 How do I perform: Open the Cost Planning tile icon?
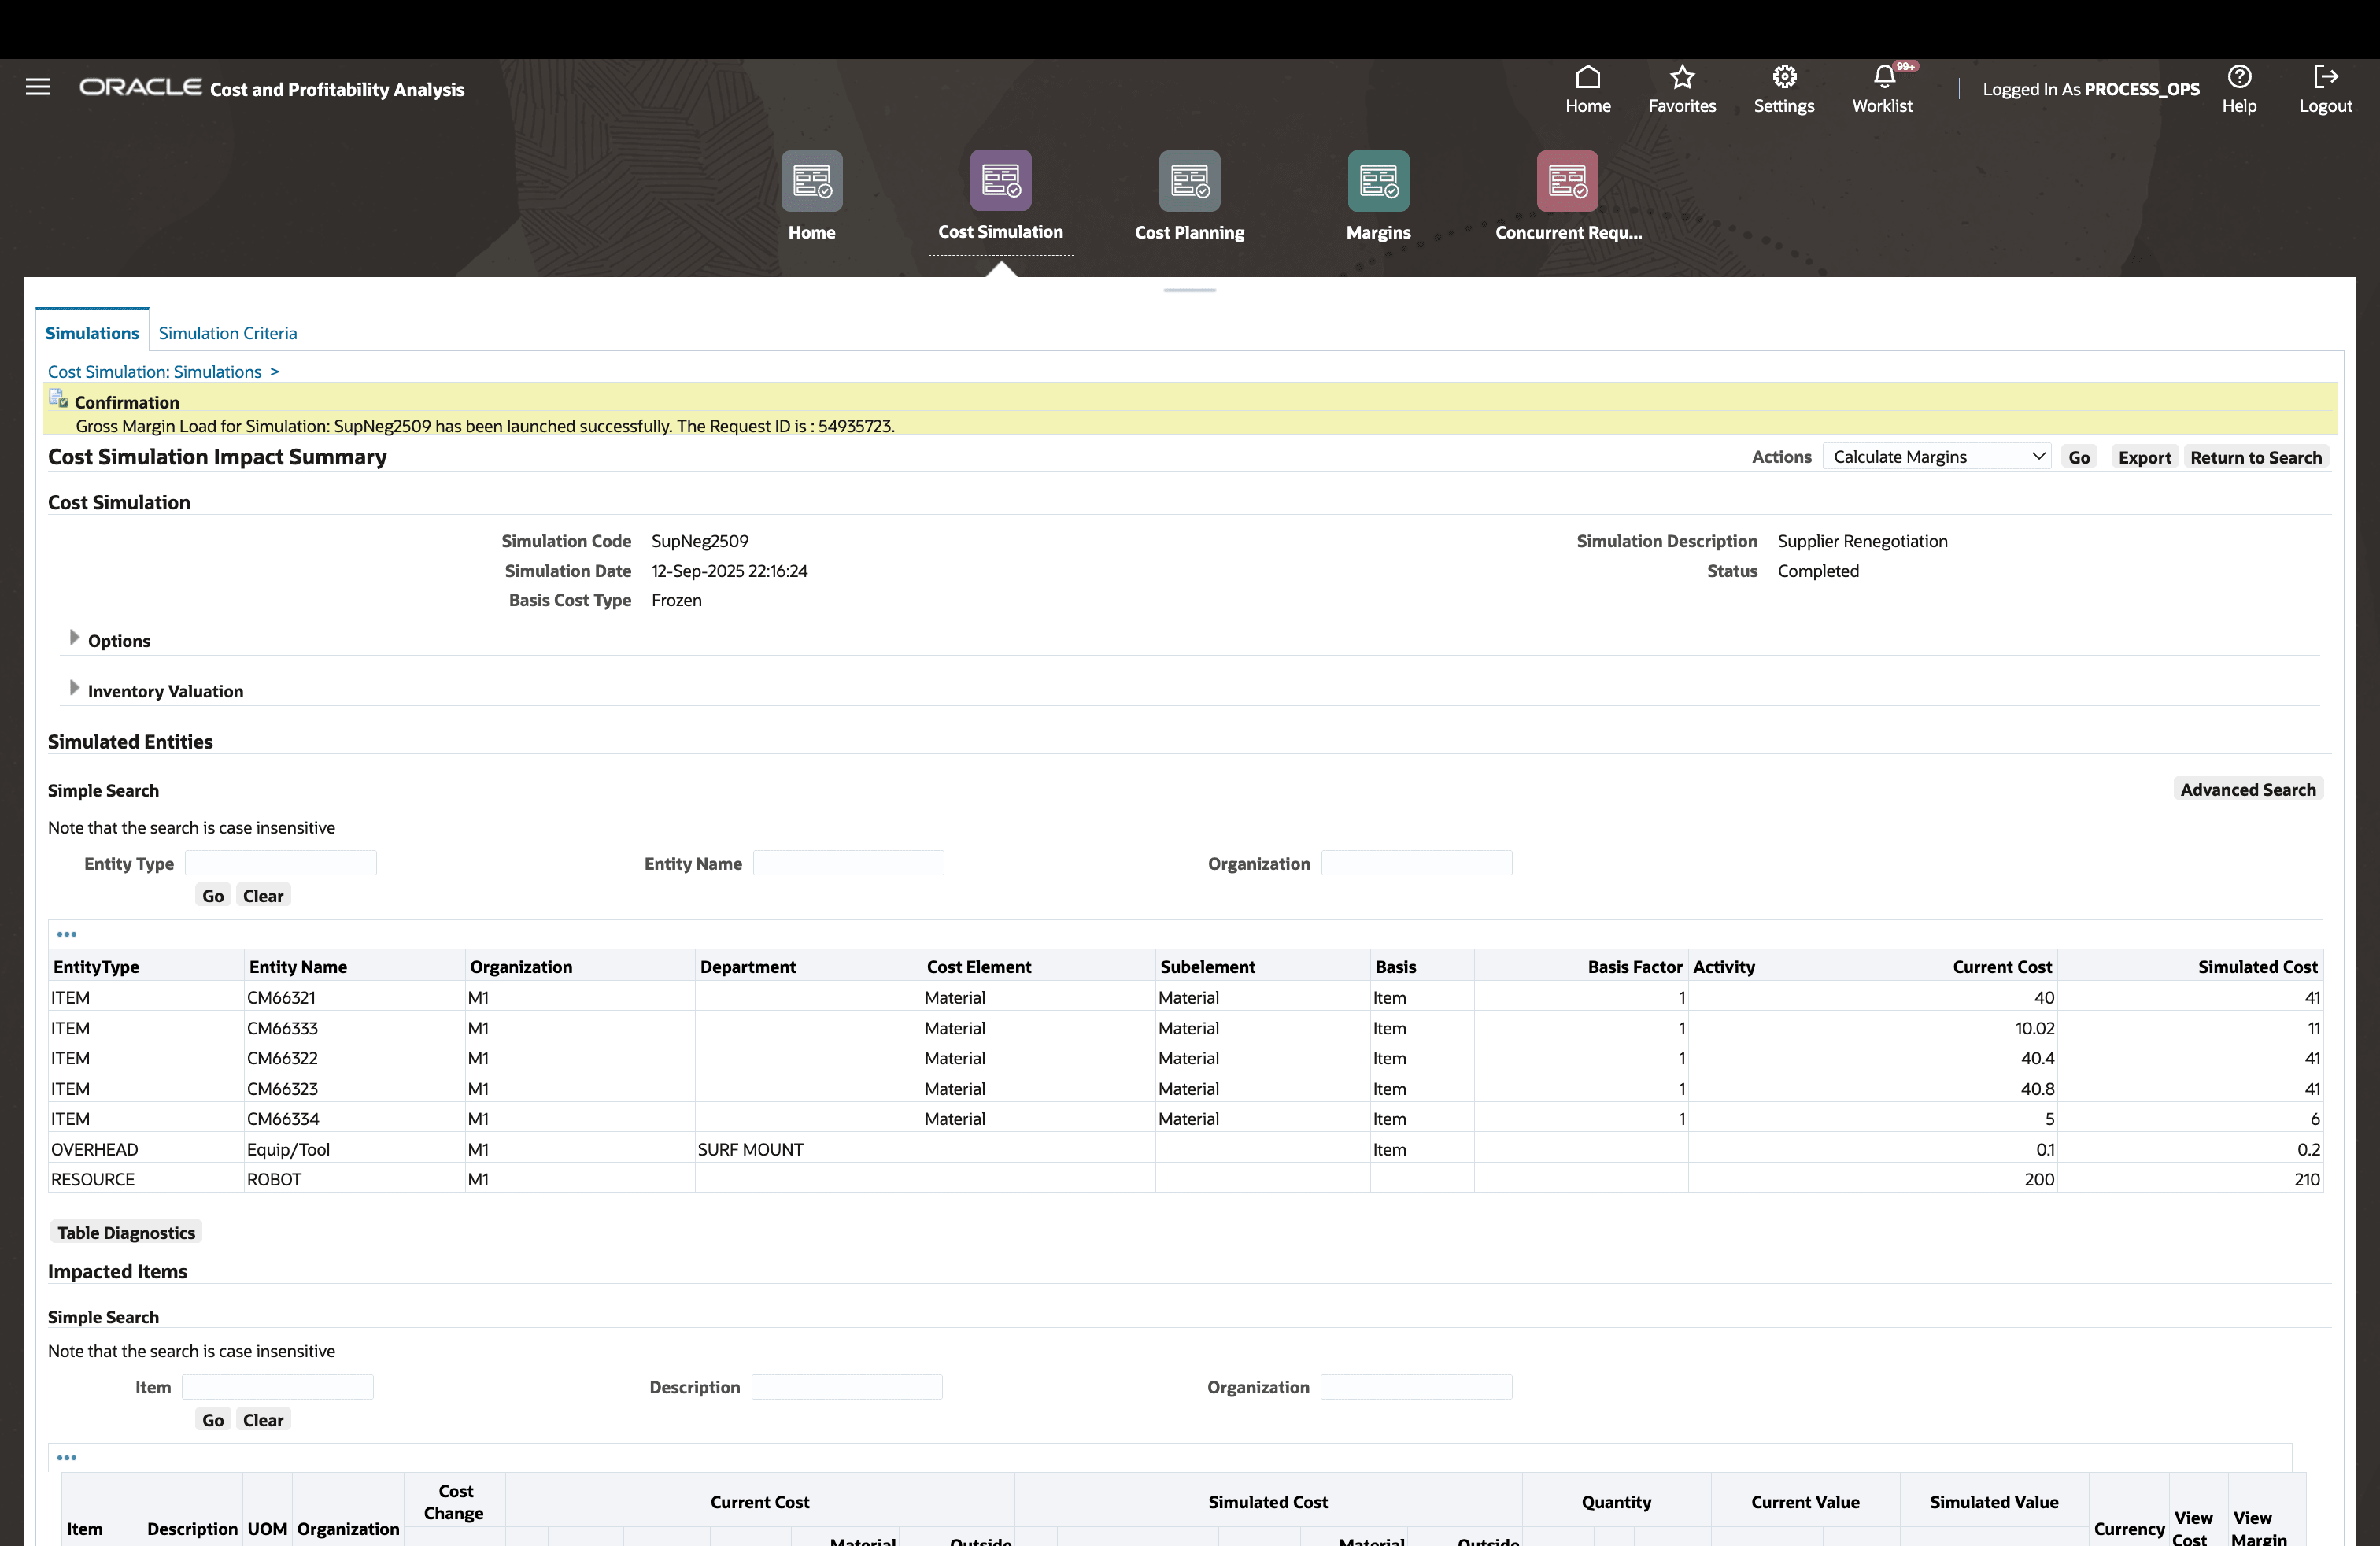click(1189, 181)
